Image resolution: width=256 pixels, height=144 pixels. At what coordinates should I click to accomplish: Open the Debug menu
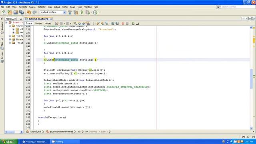[x=57, y=7]
